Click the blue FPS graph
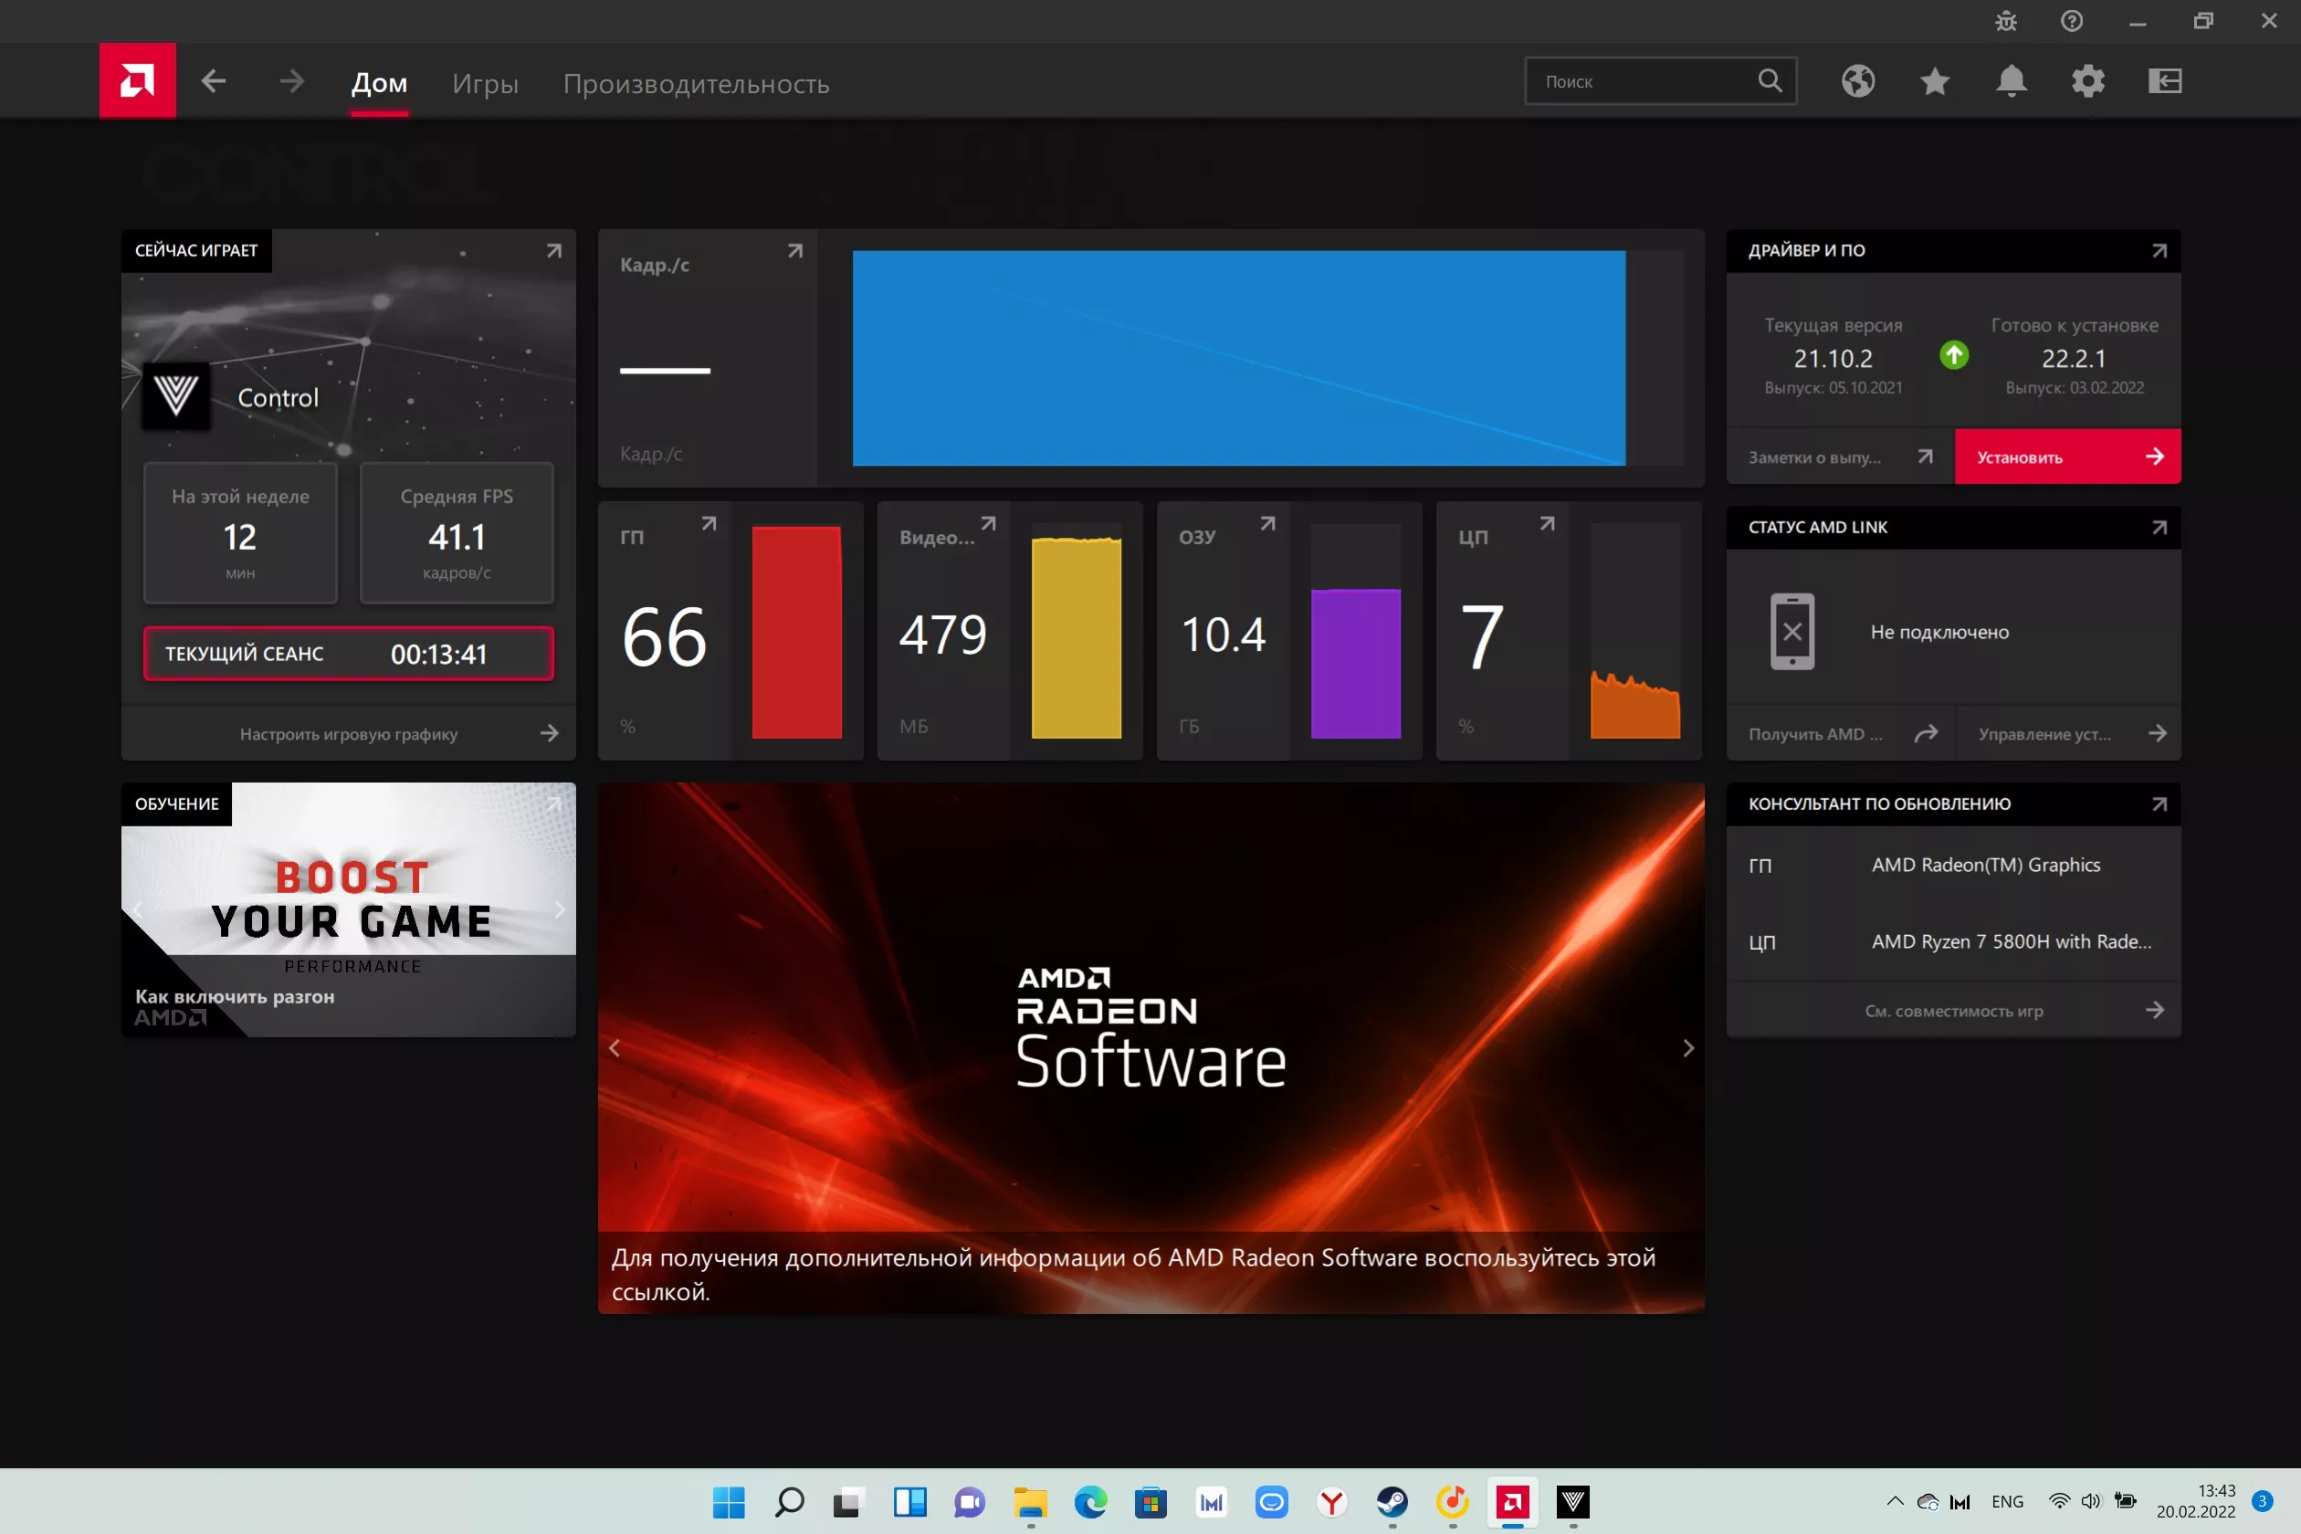Viewport: 2301px width, 1534px height. tap(1238, 358)
